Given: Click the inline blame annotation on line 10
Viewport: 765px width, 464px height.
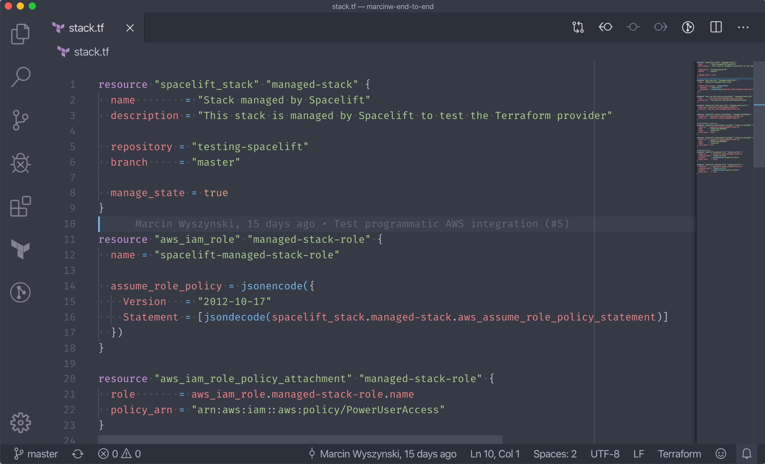Looking at the screenshot, I should coord(352,224).
